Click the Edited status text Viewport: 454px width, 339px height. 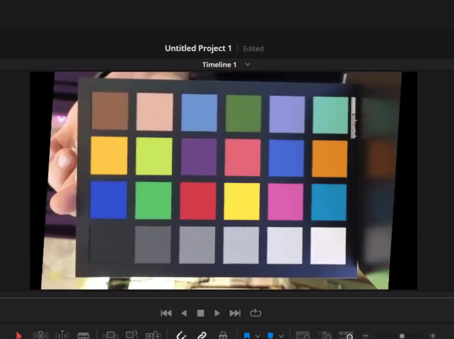point(253,49)
